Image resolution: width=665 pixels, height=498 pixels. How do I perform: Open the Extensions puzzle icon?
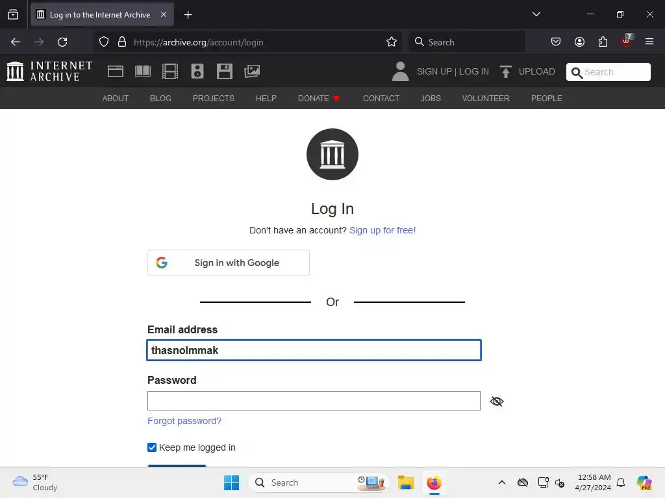point(603,42)
